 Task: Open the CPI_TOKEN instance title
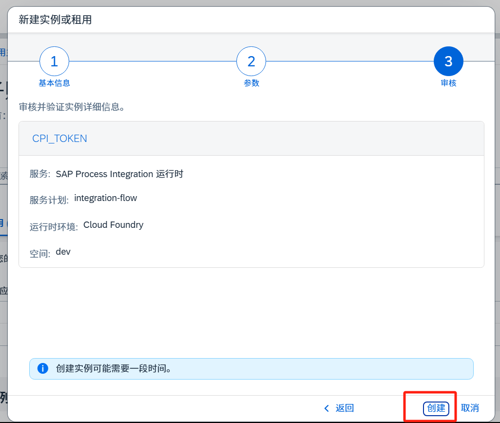(59, 139)
